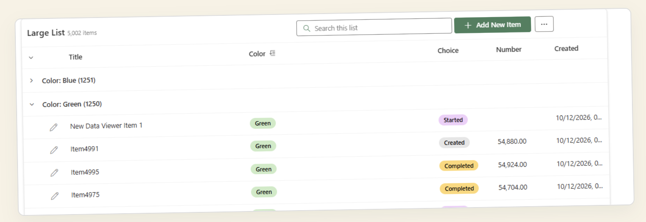The height and width of the screenshot is (222, 646).
Task: Select the title Item4991
Action: coord(84,149)
